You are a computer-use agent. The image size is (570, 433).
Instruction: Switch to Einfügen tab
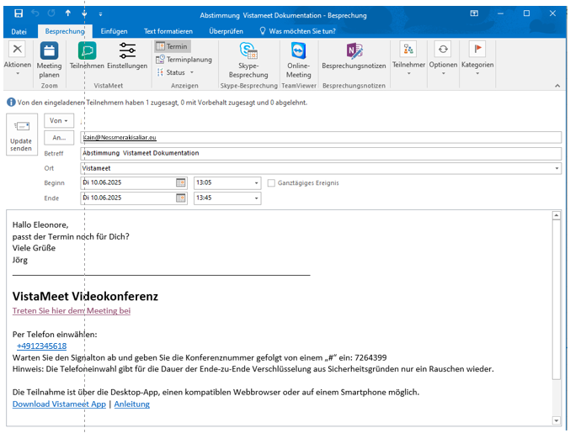pyautogui.click(x=114, y=32)
